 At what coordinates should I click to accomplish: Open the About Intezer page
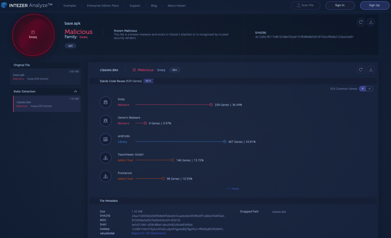point(176,5)
